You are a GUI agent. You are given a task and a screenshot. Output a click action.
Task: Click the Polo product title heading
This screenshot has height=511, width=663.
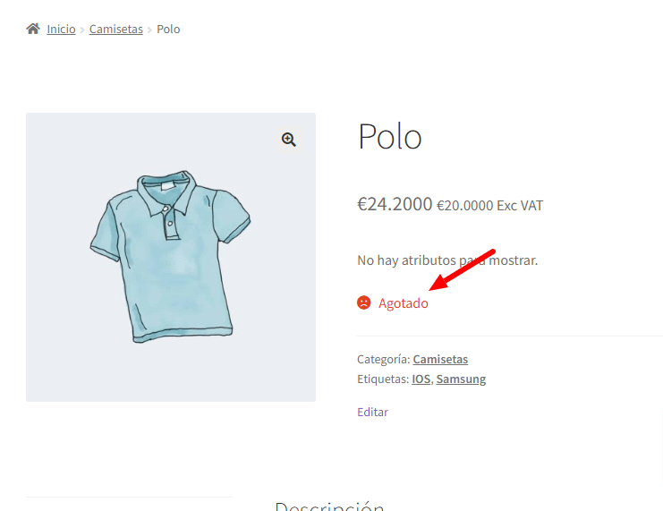(x=390, y=137)
